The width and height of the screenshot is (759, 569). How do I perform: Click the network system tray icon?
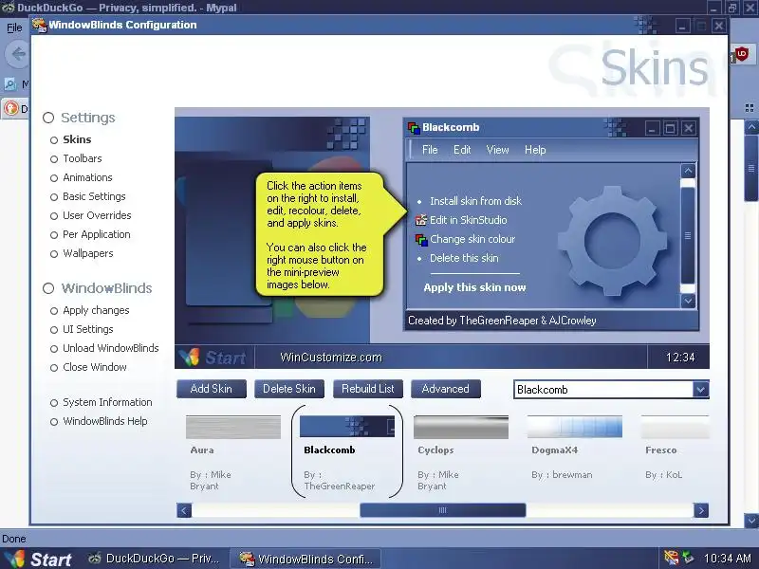[x=688, y=558]
